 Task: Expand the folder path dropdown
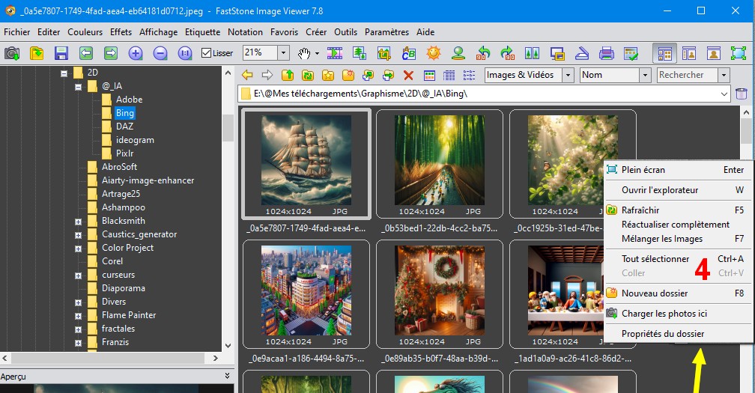click(724, 94)
